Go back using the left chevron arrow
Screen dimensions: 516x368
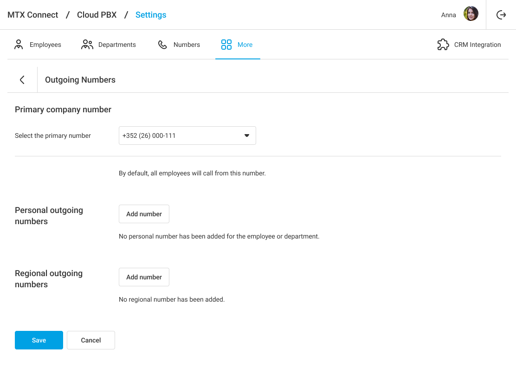22,80
